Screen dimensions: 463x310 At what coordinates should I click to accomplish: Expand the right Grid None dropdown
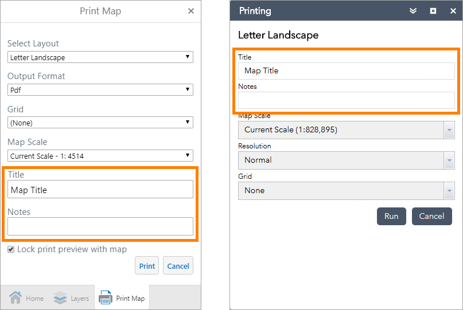tap(346, 191)
